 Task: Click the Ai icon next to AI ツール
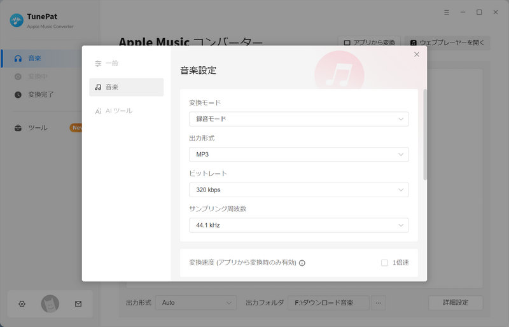pyautogui.click(x=98, y=111)
